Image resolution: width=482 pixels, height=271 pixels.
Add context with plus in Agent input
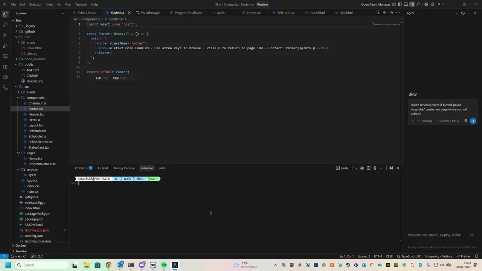click(413, 121)
